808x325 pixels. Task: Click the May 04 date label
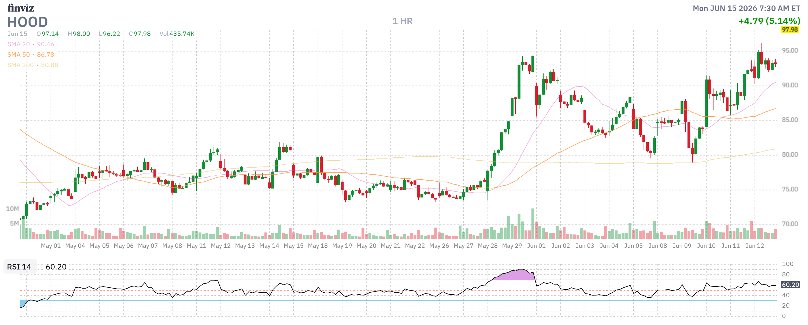click(x=75, y=246)
